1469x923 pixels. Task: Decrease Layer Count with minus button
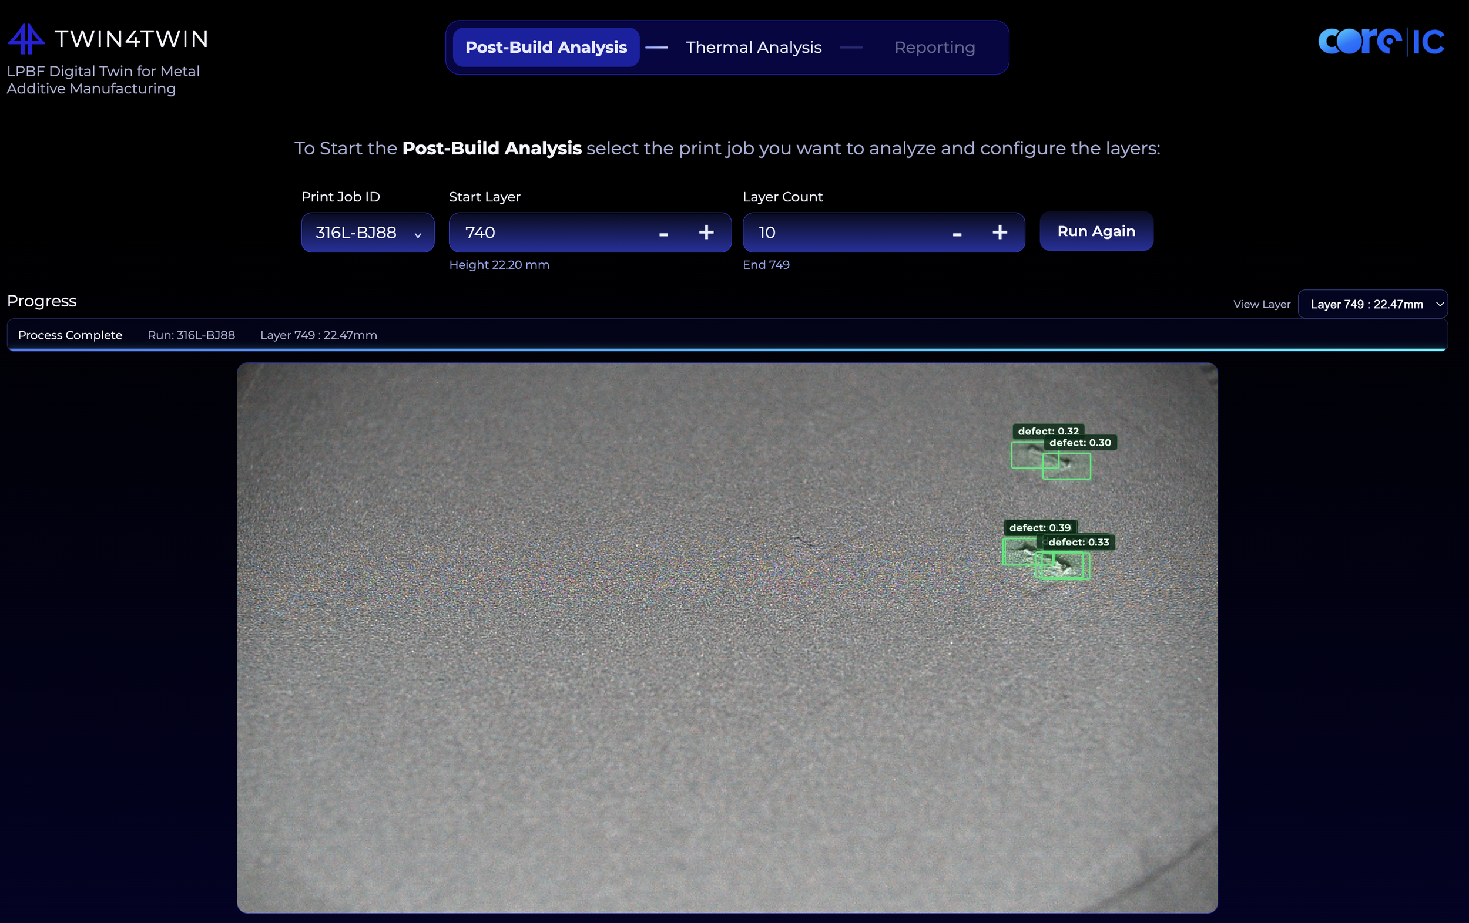tap(957, 233)
